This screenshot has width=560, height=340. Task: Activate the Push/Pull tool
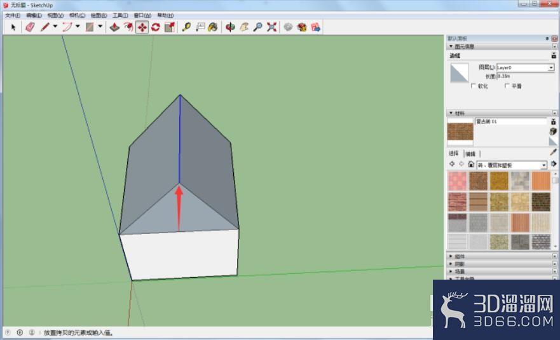tap(114, 27)
